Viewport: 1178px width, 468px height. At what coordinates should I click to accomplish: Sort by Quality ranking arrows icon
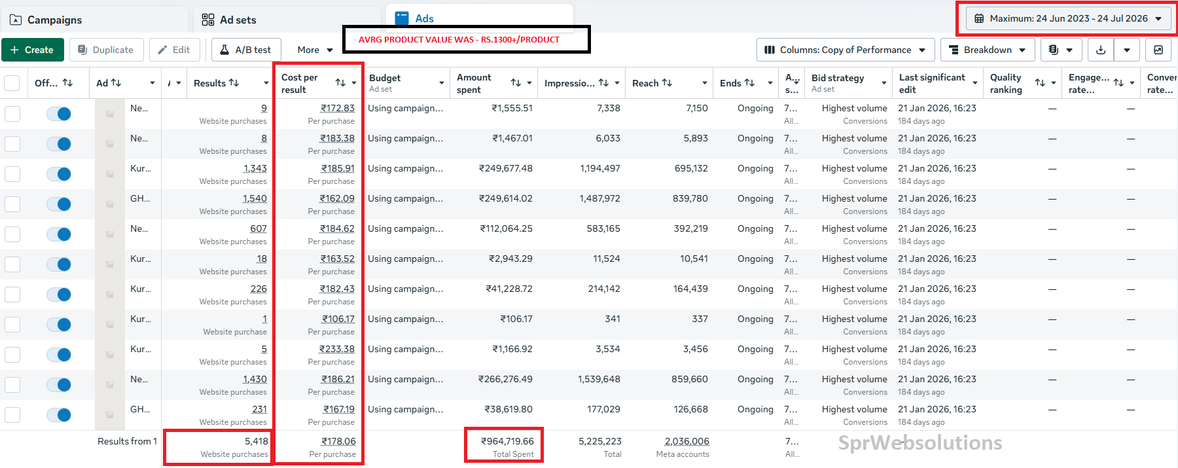1040,83
